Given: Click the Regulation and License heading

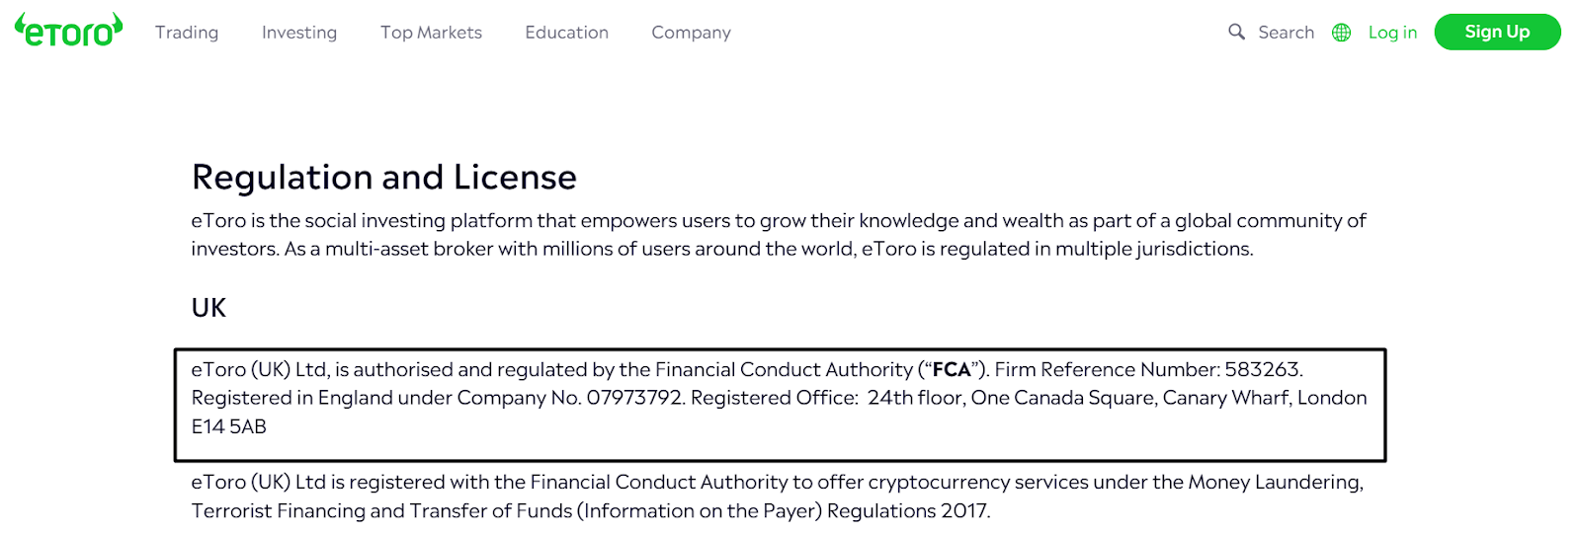Looking at the screenshot, I should 384,178.
